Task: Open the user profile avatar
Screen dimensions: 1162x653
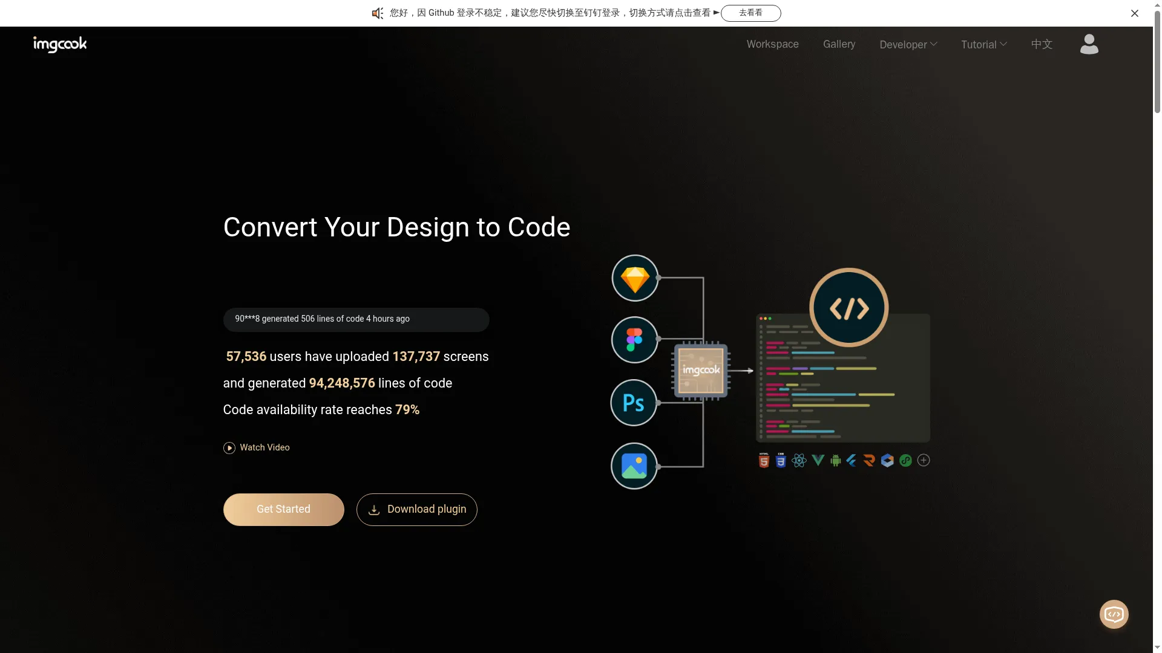Action: point(1089,44)
